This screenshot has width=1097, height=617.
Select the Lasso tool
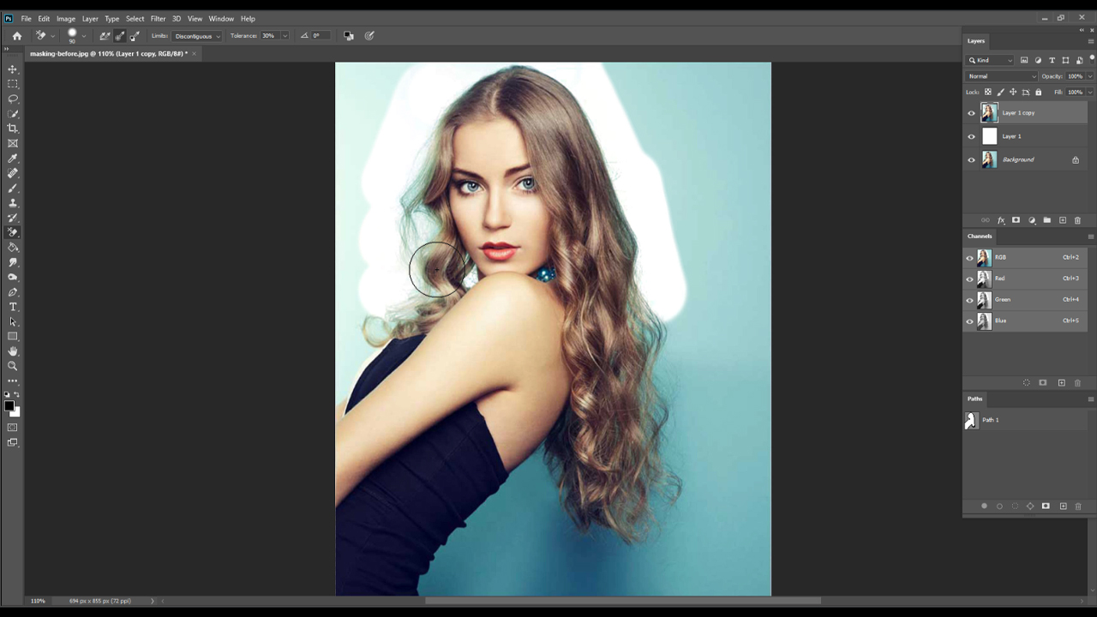click(x=13, y=99)
